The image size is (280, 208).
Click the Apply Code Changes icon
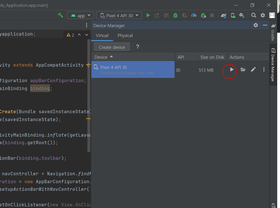(x=166, y=16)
